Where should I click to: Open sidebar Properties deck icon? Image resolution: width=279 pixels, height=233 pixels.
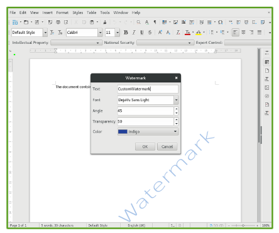tap(267, 62)
